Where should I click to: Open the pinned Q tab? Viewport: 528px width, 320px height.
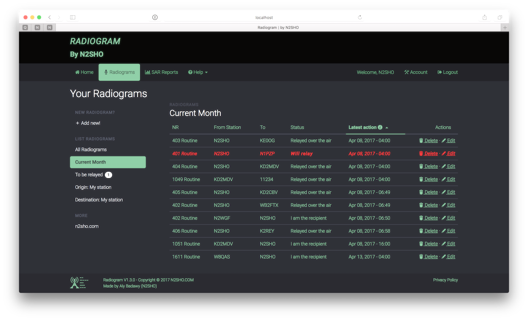(25, 28)
